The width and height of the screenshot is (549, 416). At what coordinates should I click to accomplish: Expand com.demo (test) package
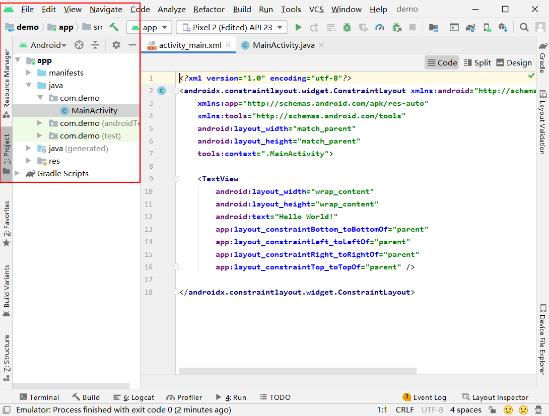(40, 135)
